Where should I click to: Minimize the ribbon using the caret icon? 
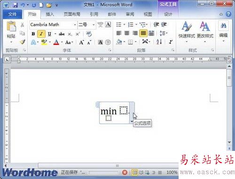tap(221, 15)
